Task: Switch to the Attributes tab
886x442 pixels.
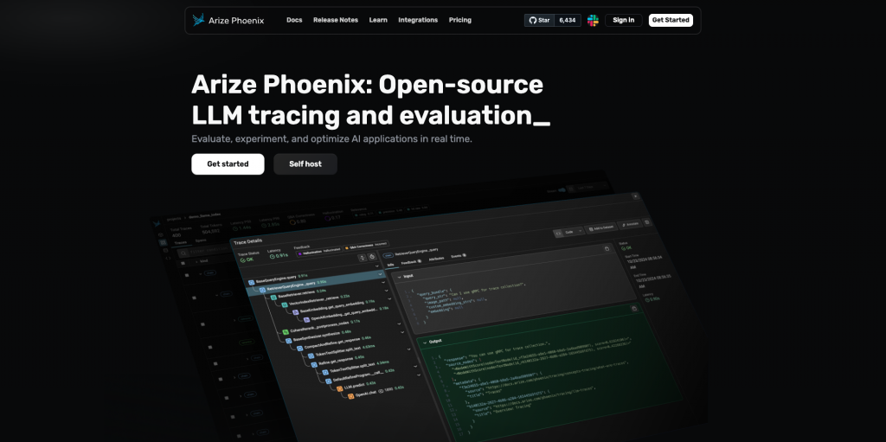Action: point(436,259)
